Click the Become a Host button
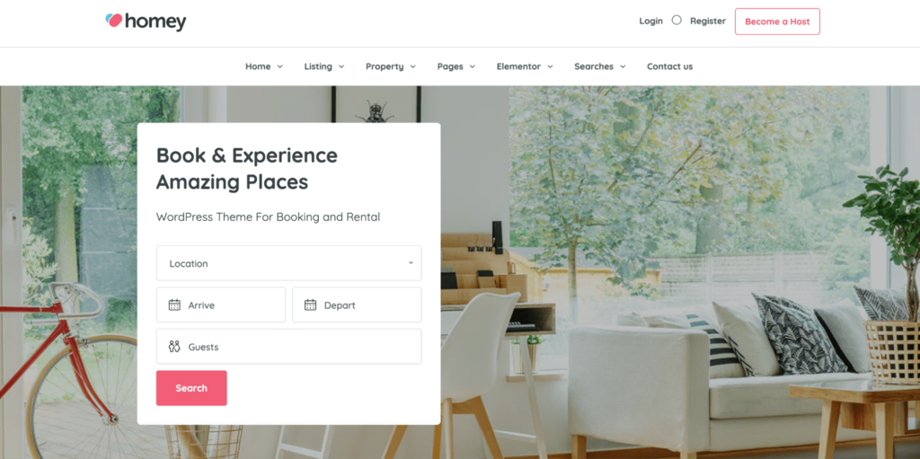 777,22
